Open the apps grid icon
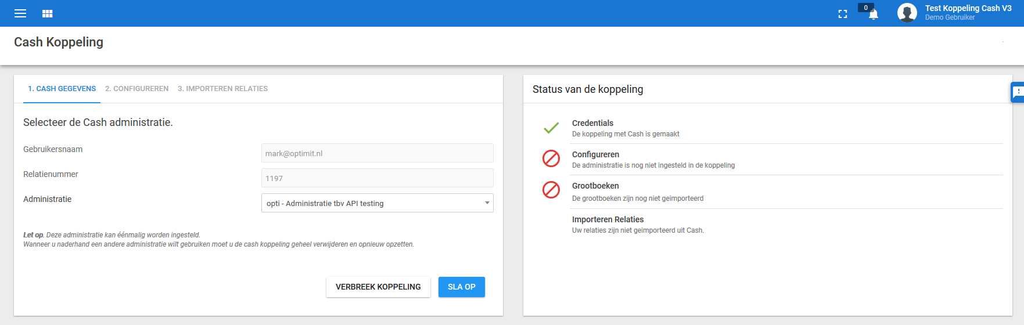Image resolution: width=1024 pixels, height=325 pixels. [x=48, y=13]
